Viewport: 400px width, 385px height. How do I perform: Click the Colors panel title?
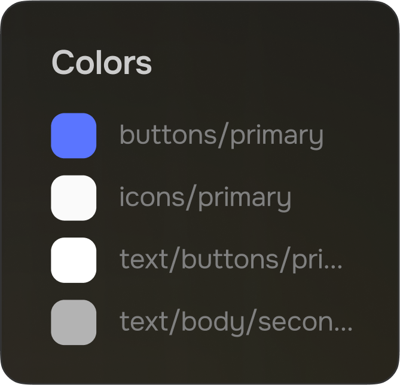coord(102,62)
